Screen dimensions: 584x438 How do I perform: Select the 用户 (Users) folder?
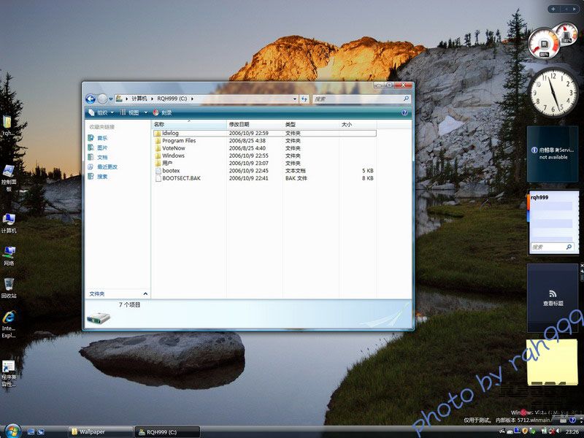pos(264,163)
